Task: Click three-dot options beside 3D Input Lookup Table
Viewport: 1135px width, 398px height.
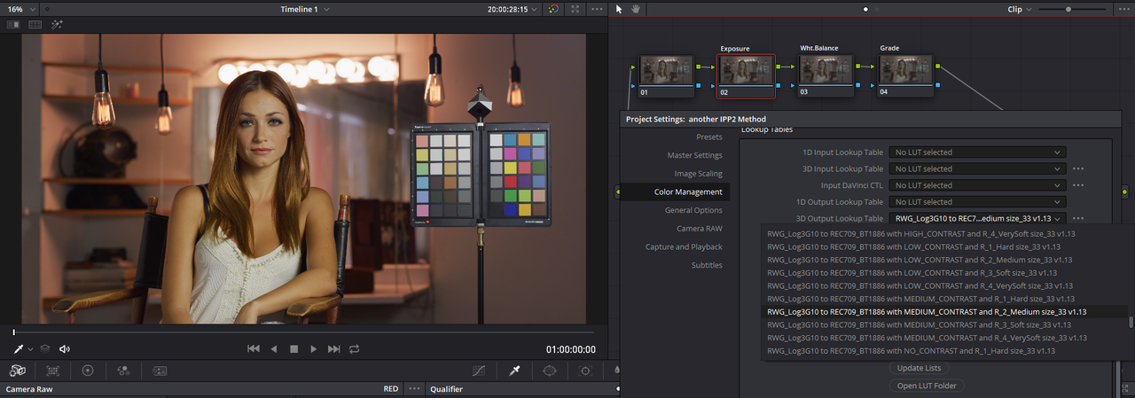Action: (1078, 168)
